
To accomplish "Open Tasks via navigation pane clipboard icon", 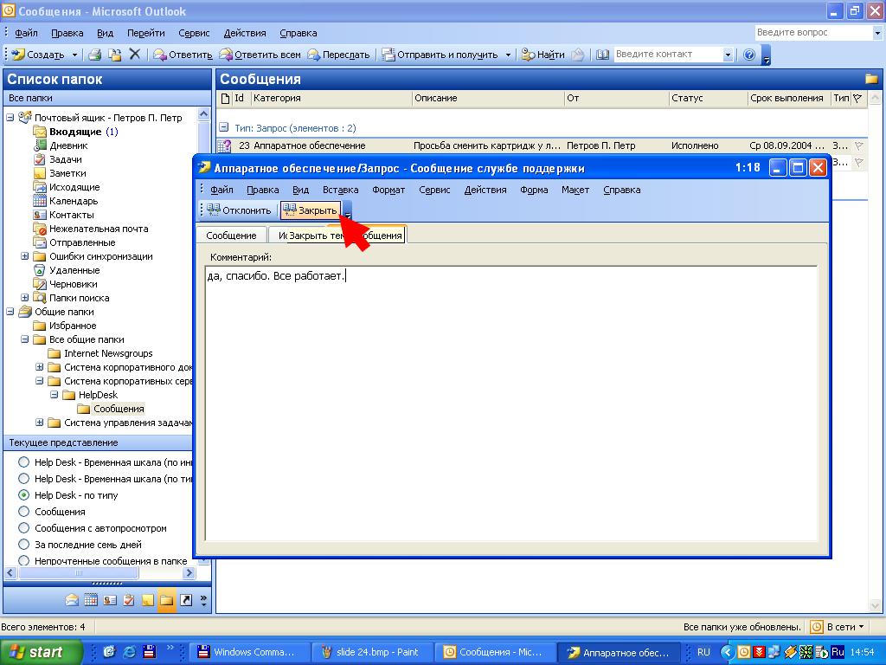I will [x=129, y=600].
